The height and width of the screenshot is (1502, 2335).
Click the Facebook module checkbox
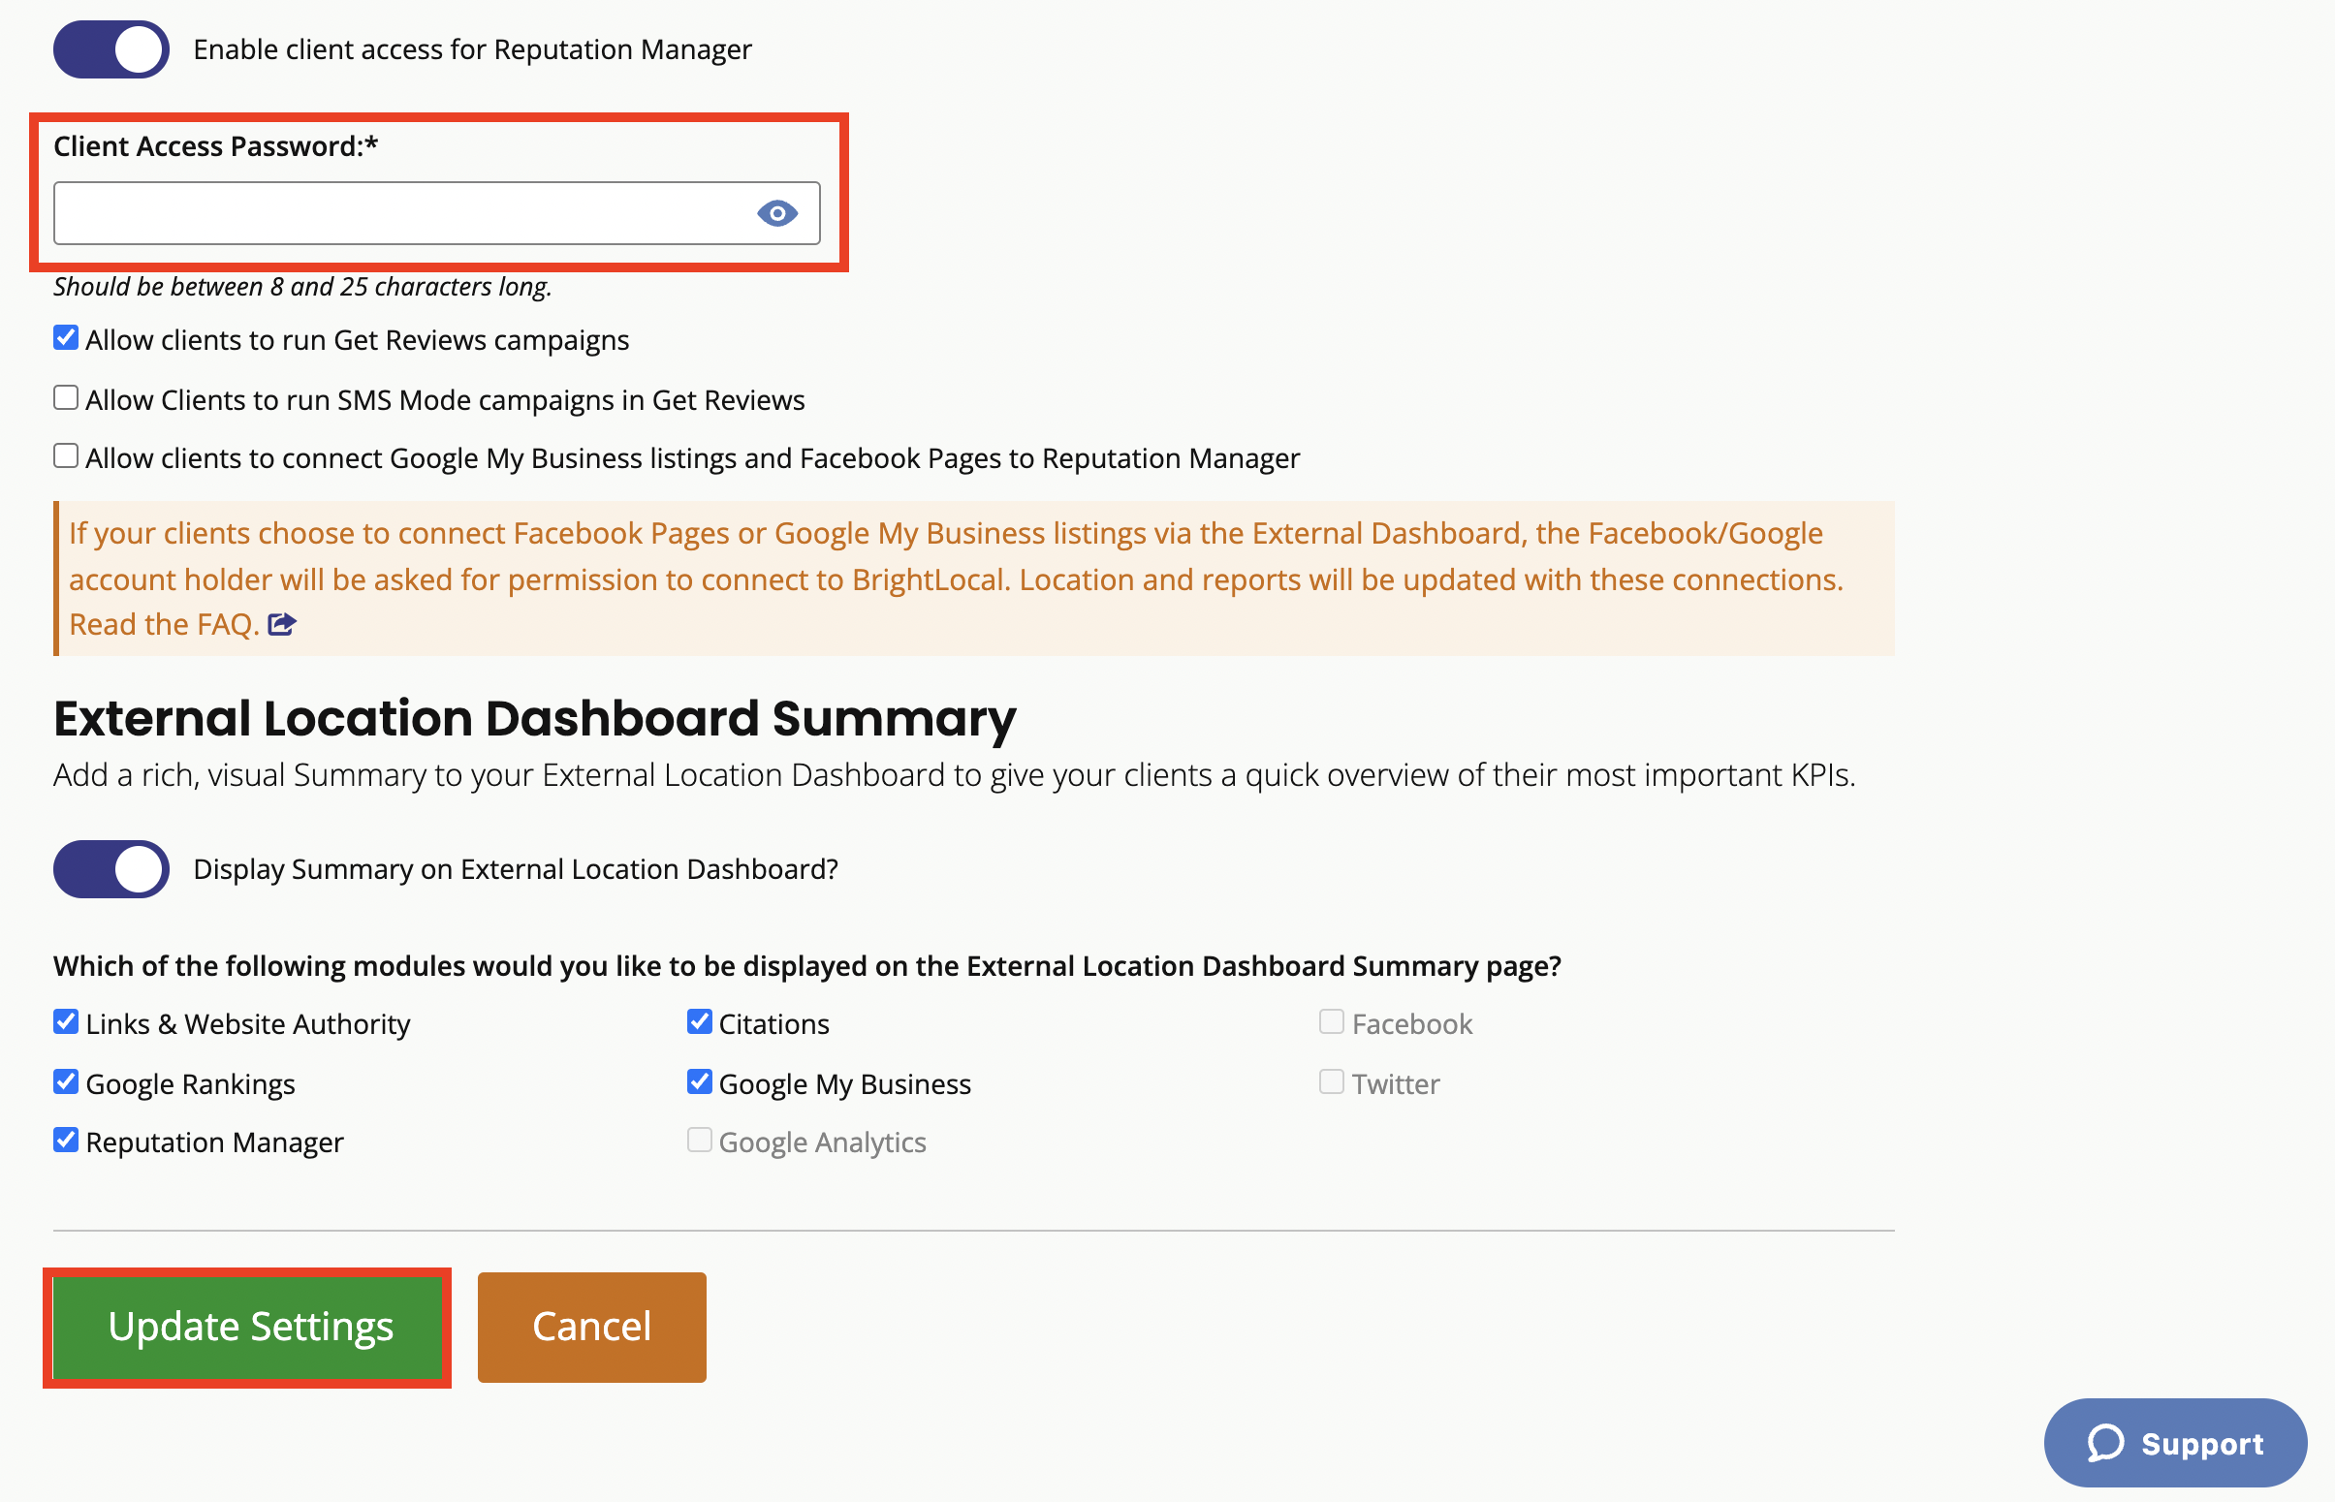(x=1332, y=1022)
